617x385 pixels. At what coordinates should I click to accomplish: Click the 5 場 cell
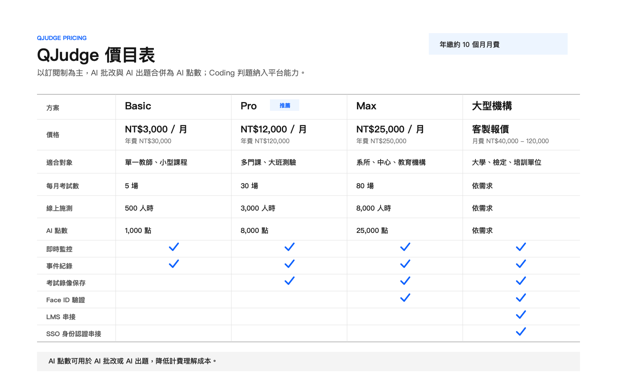click(131, 186)
